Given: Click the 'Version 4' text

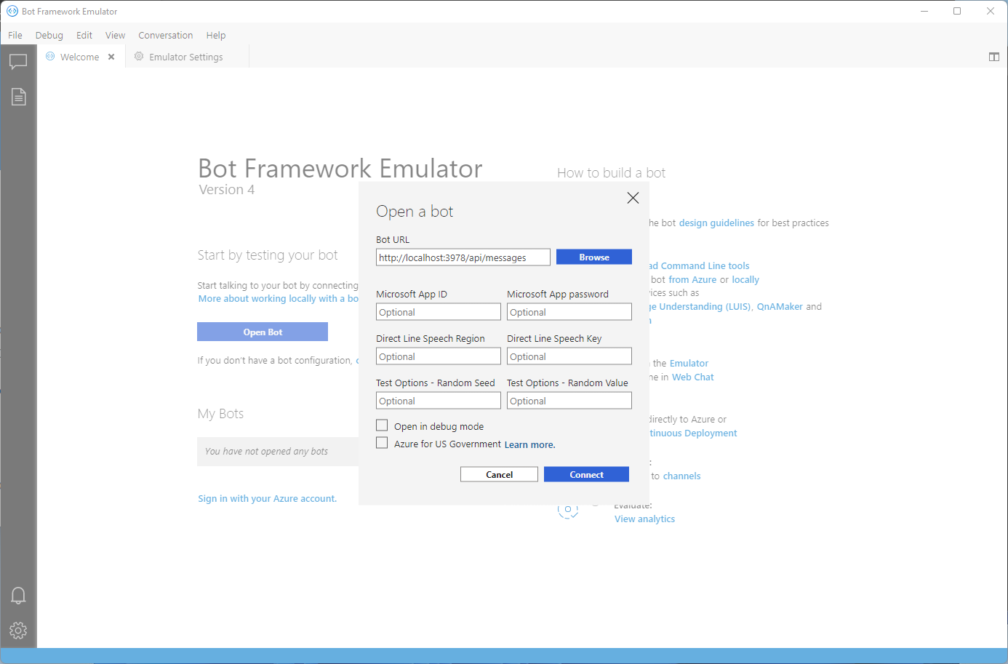Looking at the screenshot, I should pos(227,190).
